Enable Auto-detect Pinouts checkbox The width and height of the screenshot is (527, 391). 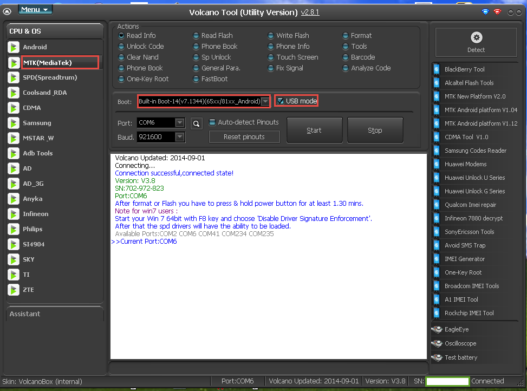click(212, 122)
